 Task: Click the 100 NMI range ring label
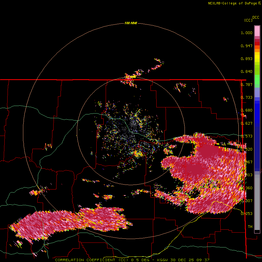[131, 23]
